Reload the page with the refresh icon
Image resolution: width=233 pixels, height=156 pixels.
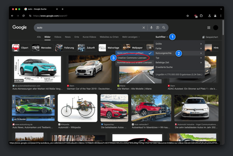23,16
